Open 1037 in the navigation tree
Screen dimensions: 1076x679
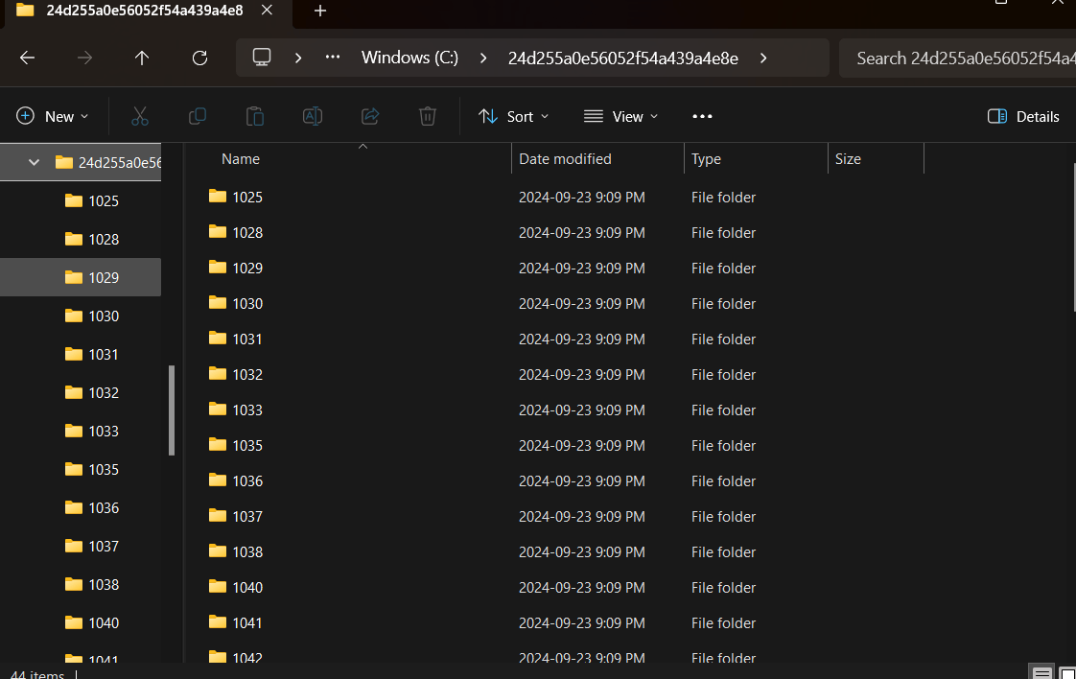[81, 548]
